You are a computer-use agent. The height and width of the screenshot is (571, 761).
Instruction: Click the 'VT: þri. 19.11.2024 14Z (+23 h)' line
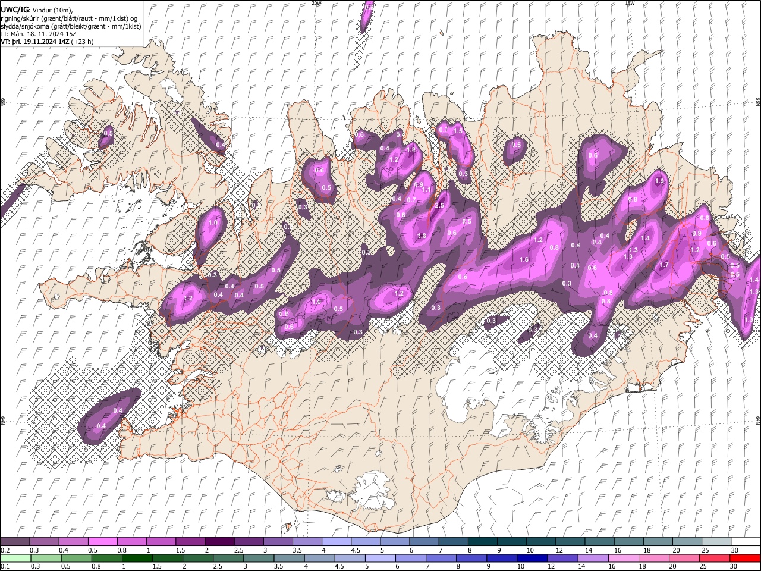point(47,42)
